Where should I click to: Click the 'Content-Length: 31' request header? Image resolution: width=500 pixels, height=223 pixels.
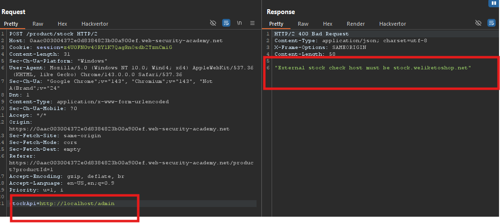coord(40,54)
